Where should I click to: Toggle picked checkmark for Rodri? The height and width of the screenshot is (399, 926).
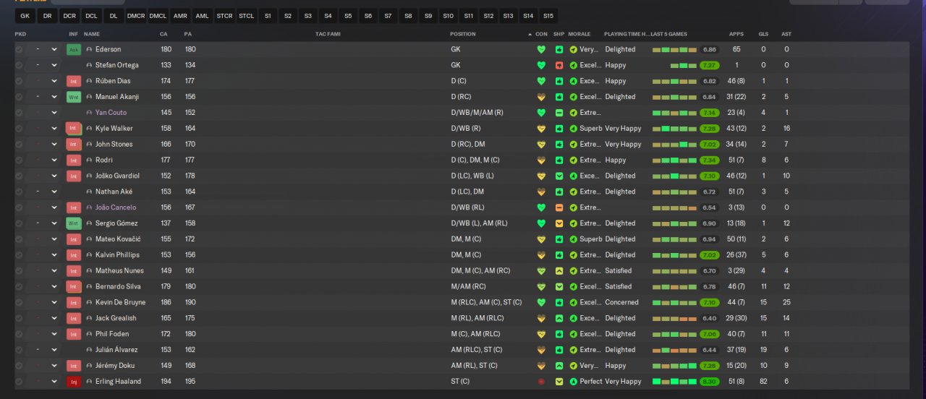[x=19, y=160]
